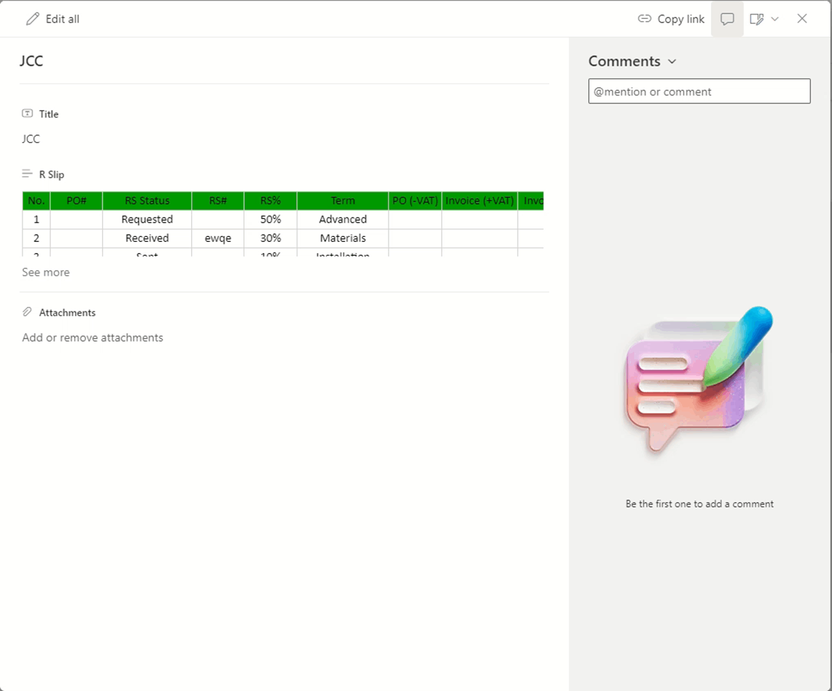
Task: Click Add or remove attachments
Action: (x=93, y=337)
